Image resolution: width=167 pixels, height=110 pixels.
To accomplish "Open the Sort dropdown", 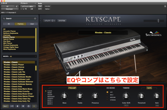I will 5,106.
